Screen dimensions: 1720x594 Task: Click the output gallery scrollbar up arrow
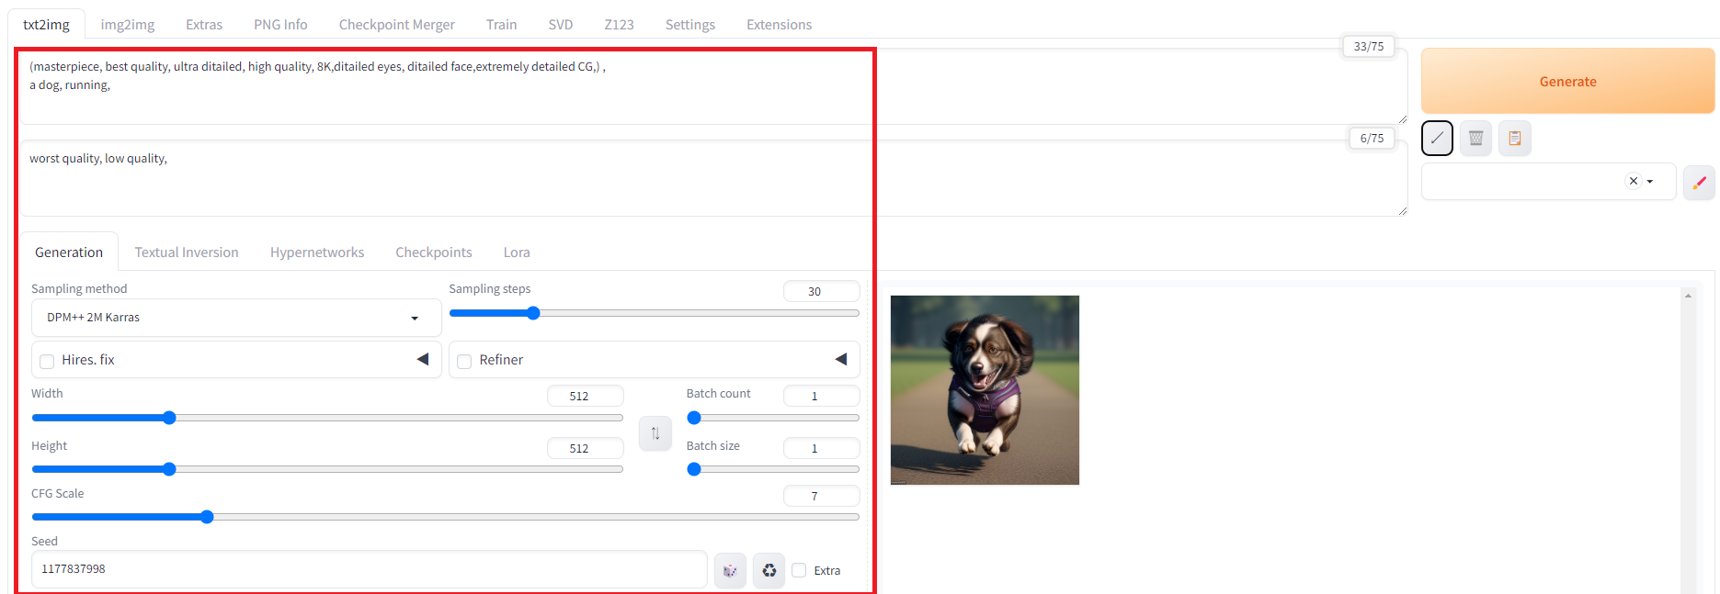click(1688, 296)
